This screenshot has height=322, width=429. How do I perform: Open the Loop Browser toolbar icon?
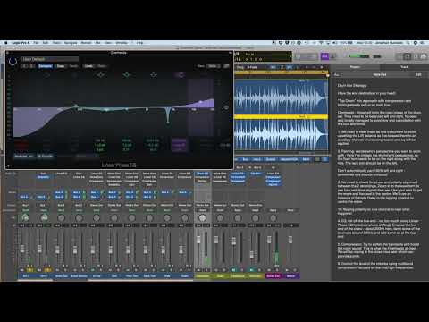click(x=416, y=56)
